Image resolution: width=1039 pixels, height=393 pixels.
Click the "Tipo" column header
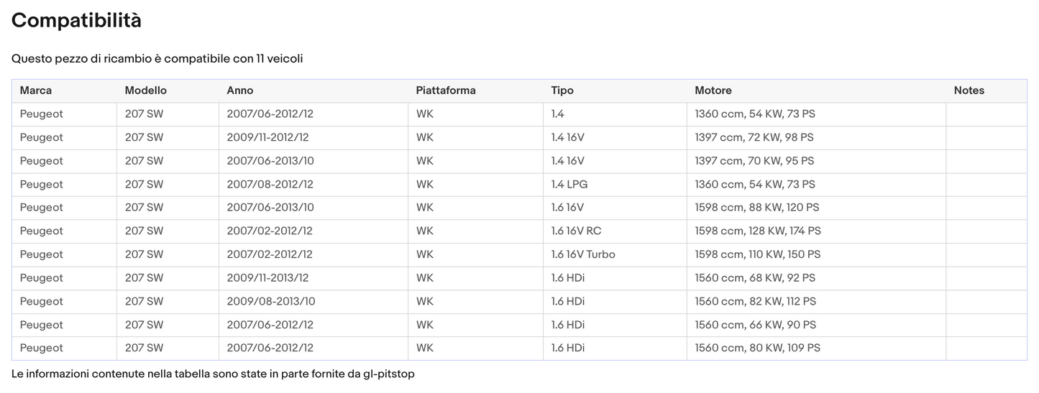pyautogui.click(x=562, y=91)
